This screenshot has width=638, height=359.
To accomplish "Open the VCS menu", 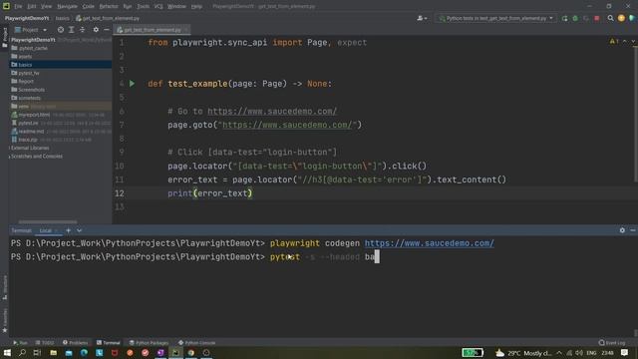I will tap(159, 7).
